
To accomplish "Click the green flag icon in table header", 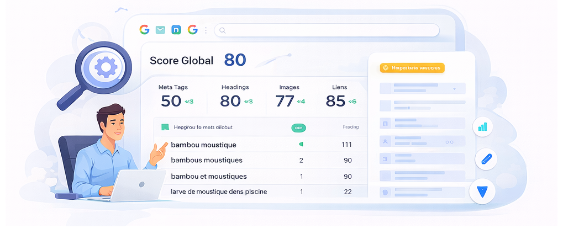I will (x=165, y=127).
